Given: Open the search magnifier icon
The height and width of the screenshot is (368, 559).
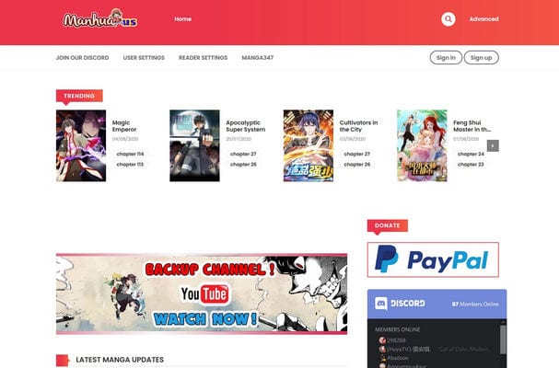Looking at the screenshot, I should (448, 19).
